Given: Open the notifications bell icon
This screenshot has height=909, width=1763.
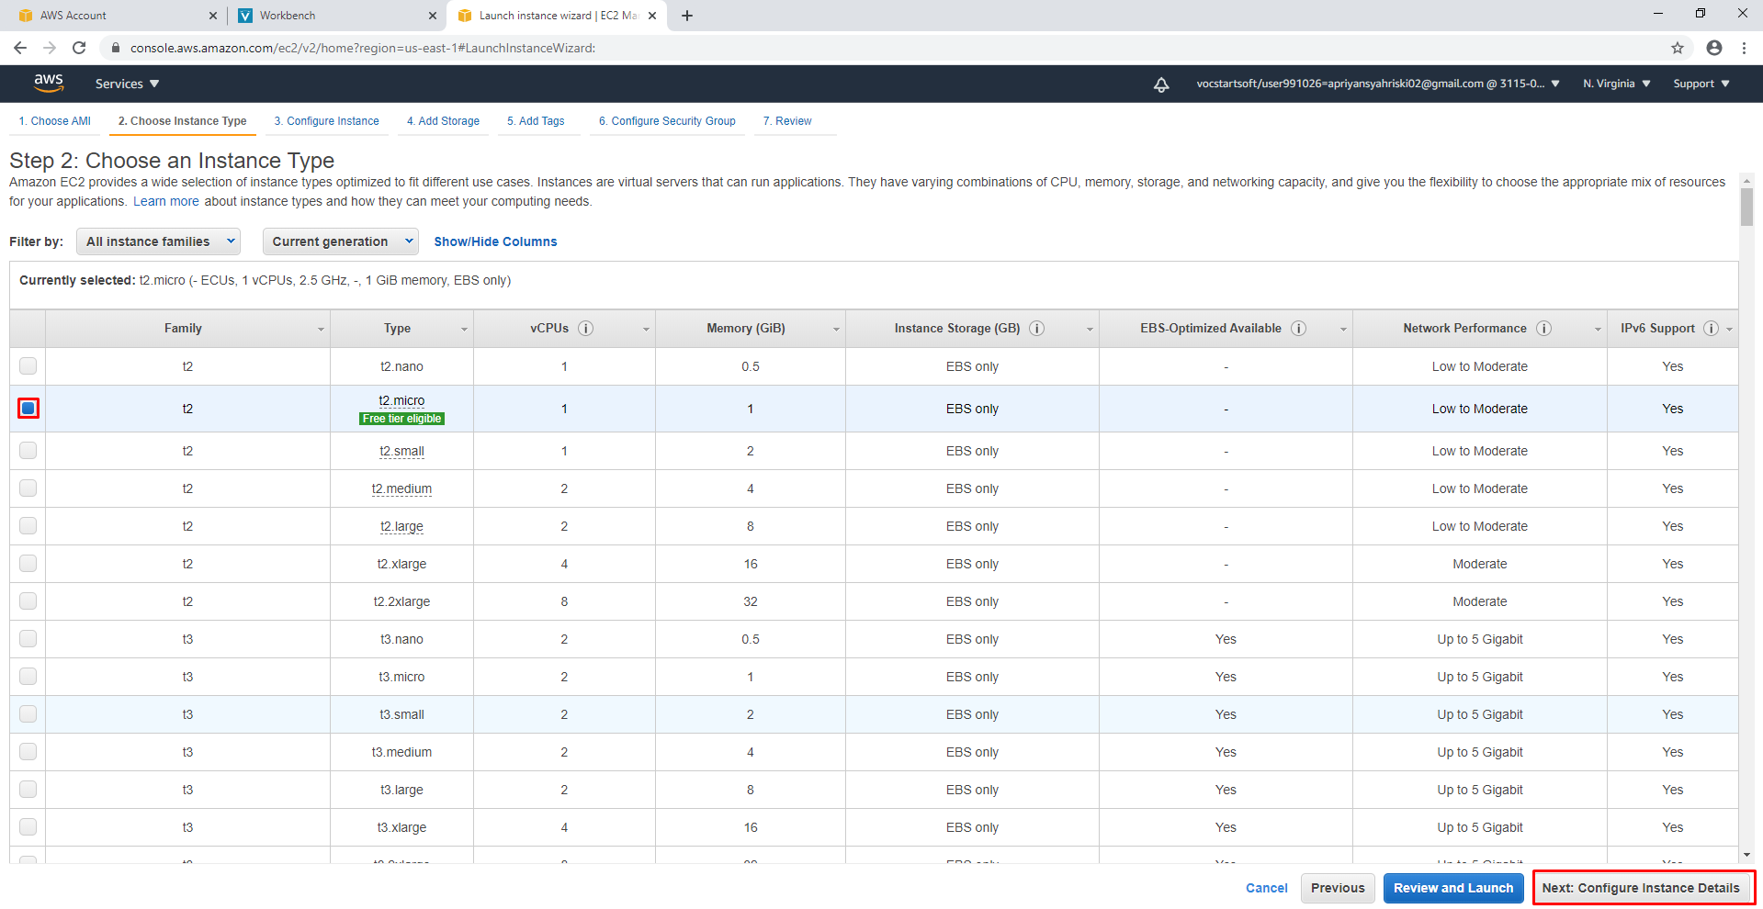Looking at the screenshot, I should pos(1161,84).
